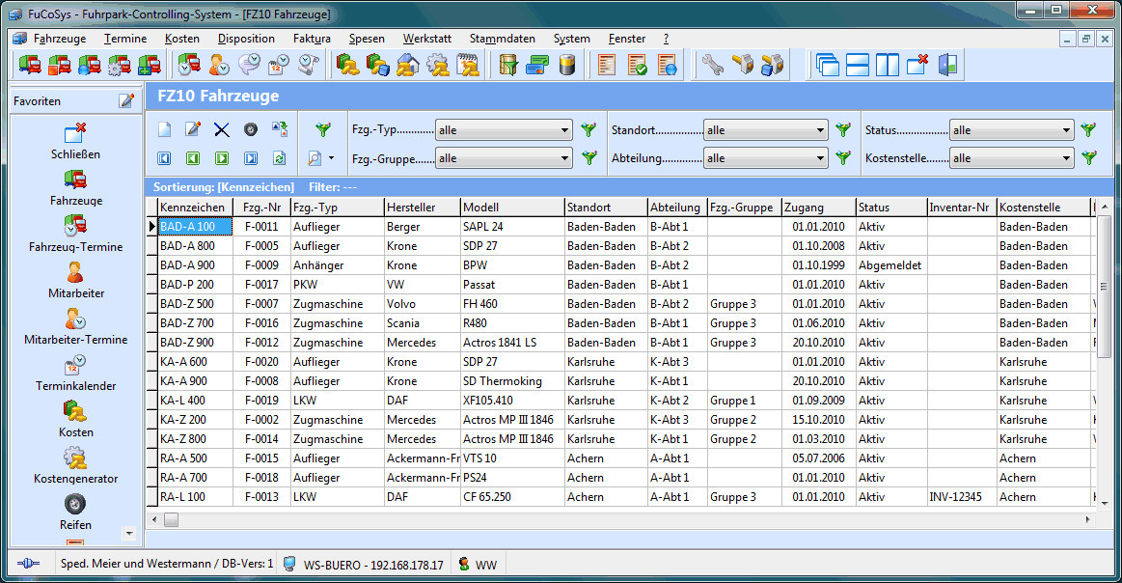
Task: Click the cascade windows toolbar icon
Action: pyautogui.click(x=828, y=65)
